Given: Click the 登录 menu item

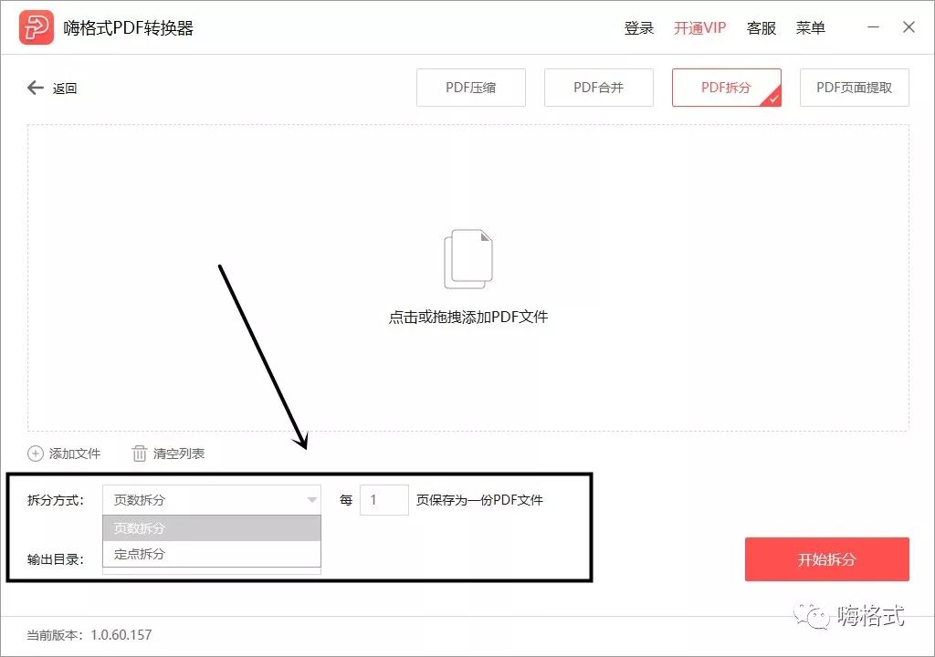Looking at the screenshot, I should [x=638, y=28].
